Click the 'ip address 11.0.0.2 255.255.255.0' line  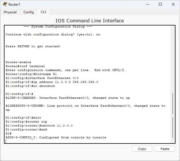52,82
